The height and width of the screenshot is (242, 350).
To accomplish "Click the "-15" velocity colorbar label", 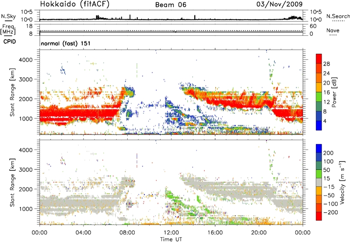I will [329, 187].
